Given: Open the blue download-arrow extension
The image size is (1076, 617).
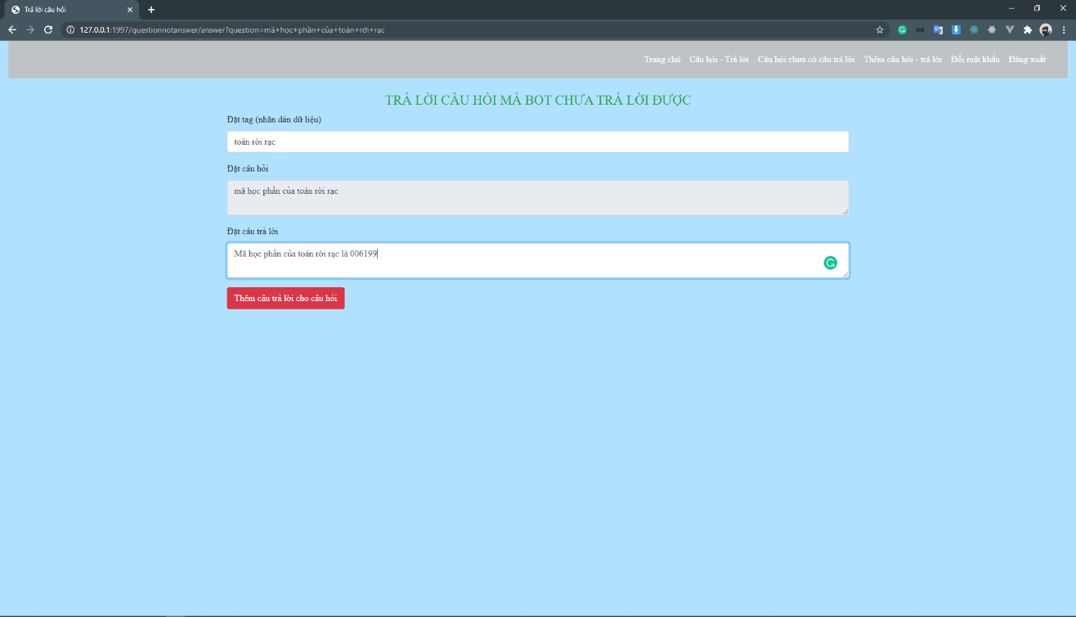Looking at the screenshot, I should click(956, 29).
